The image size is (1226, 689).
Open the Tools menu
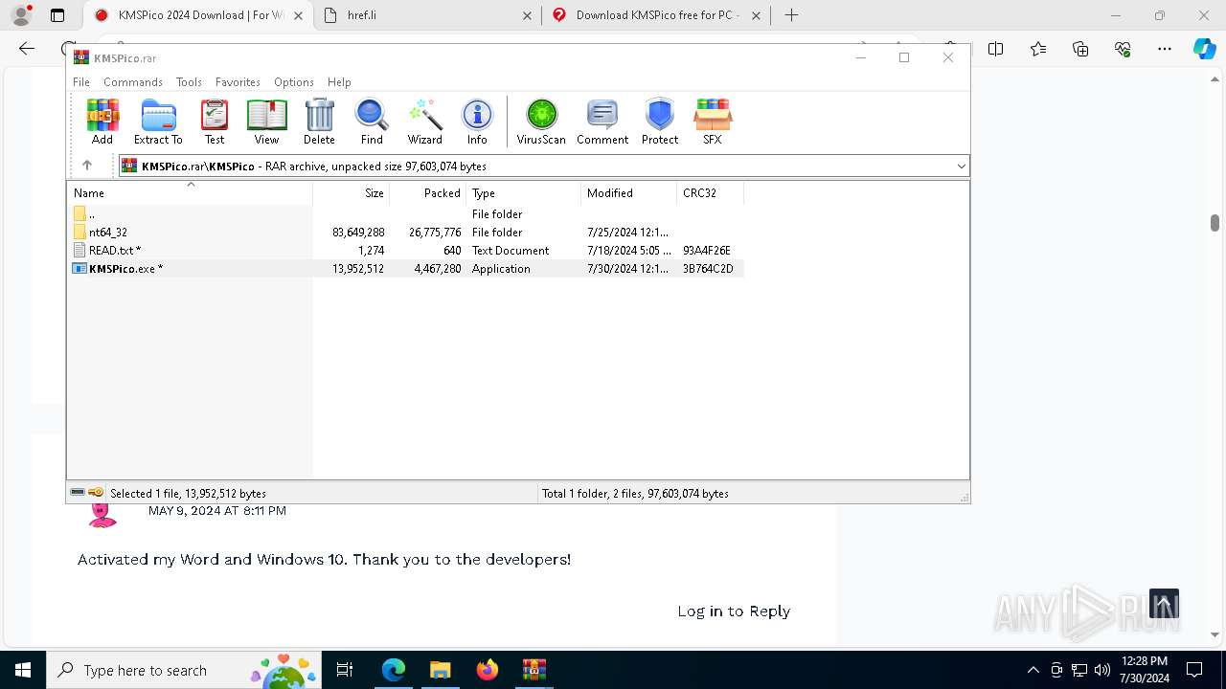tap(189, 82)
